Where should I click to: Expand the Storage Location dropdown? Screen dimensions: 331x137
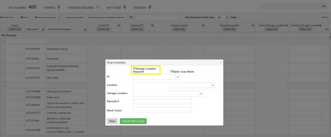[201, 94]
